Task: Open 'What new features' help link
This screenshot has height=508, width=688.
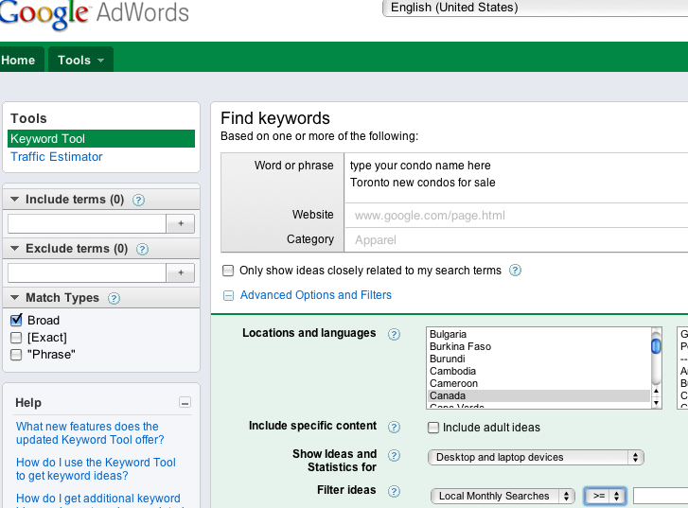Action: coord(90,433)
